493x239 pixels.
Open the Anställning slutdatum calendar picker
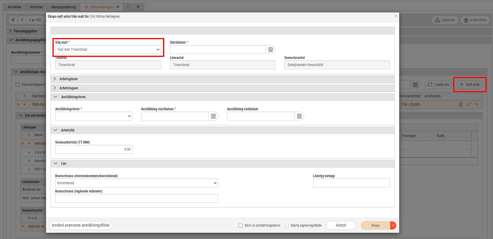299,116
